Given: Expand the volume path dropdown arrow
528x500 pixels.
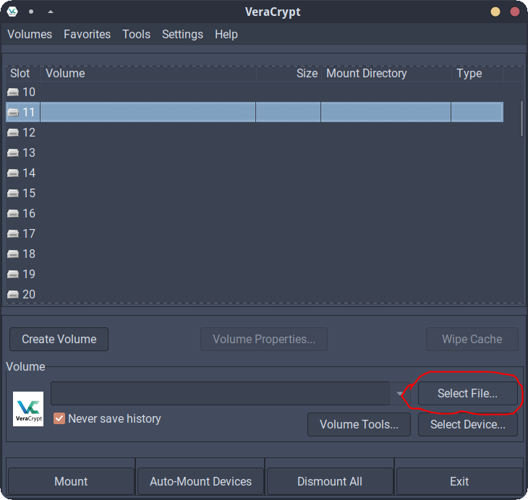Looking at the screenshot, I should coord(400,393).
